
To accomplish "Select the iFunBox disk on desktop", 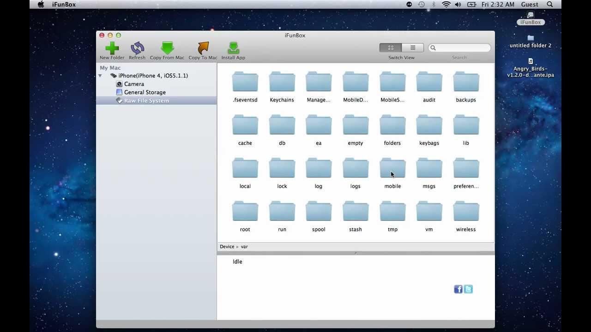I will pos(531,18).
